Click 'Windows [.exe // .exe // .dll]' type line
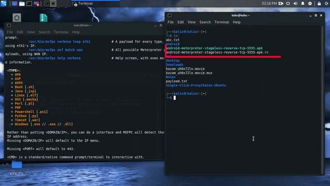The width and height of the screenshot is (330, 186). [x=44, y=124]
